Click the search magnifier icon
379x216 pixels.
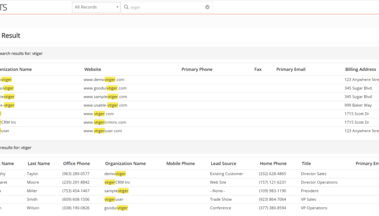pos(126,7)
